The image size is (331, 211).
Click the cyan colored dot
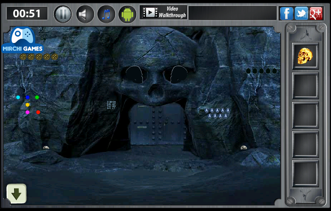(x=18, y=97)
